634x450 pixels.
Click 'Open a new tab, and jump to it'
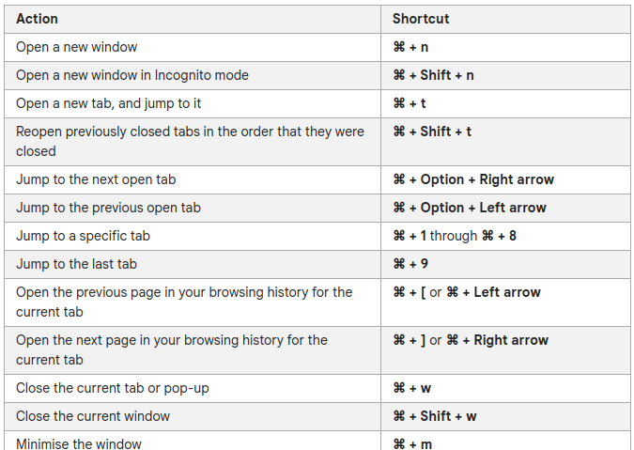(108, 104)
